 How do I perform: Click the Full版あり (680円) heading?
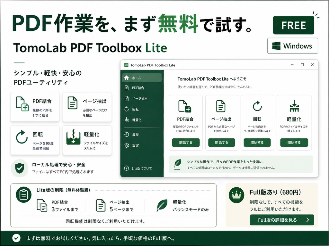pos(275,192)
